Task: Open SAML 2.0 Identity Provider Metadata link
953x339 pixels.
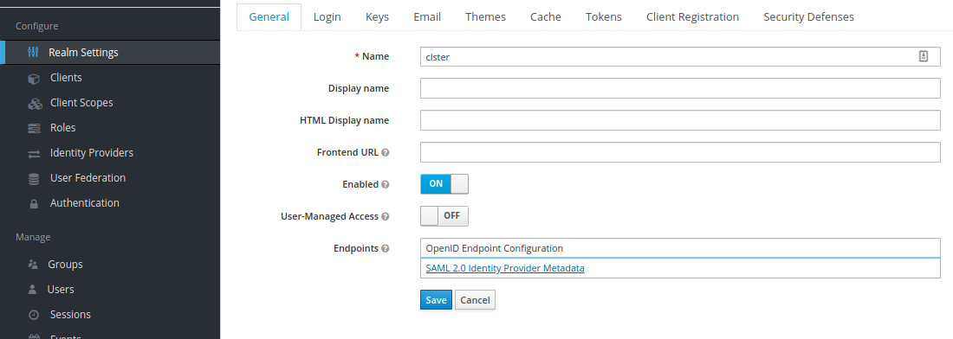Action: point(505,268)
